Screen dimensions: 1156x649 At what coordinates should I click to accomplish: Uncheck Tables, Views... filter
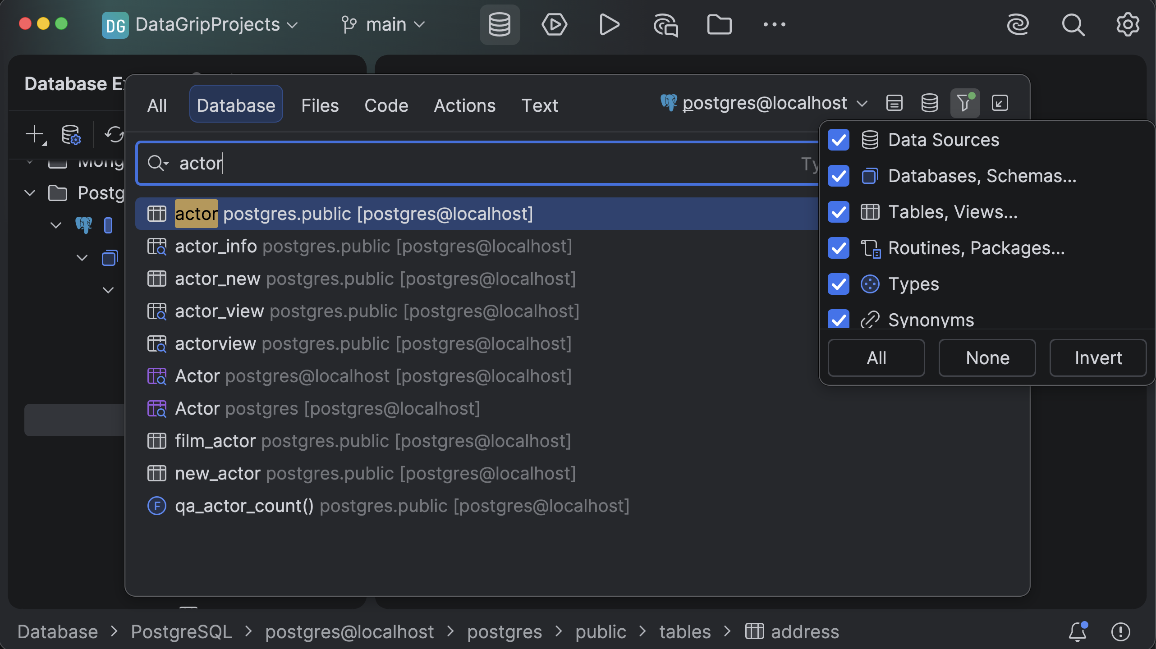click(x=839, y=212)
